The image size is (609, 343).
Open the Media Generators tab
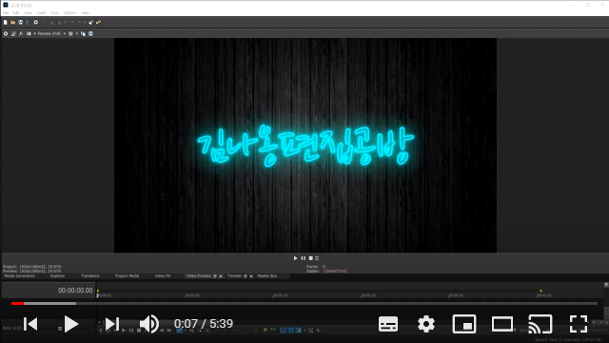(x=19, y=276)
